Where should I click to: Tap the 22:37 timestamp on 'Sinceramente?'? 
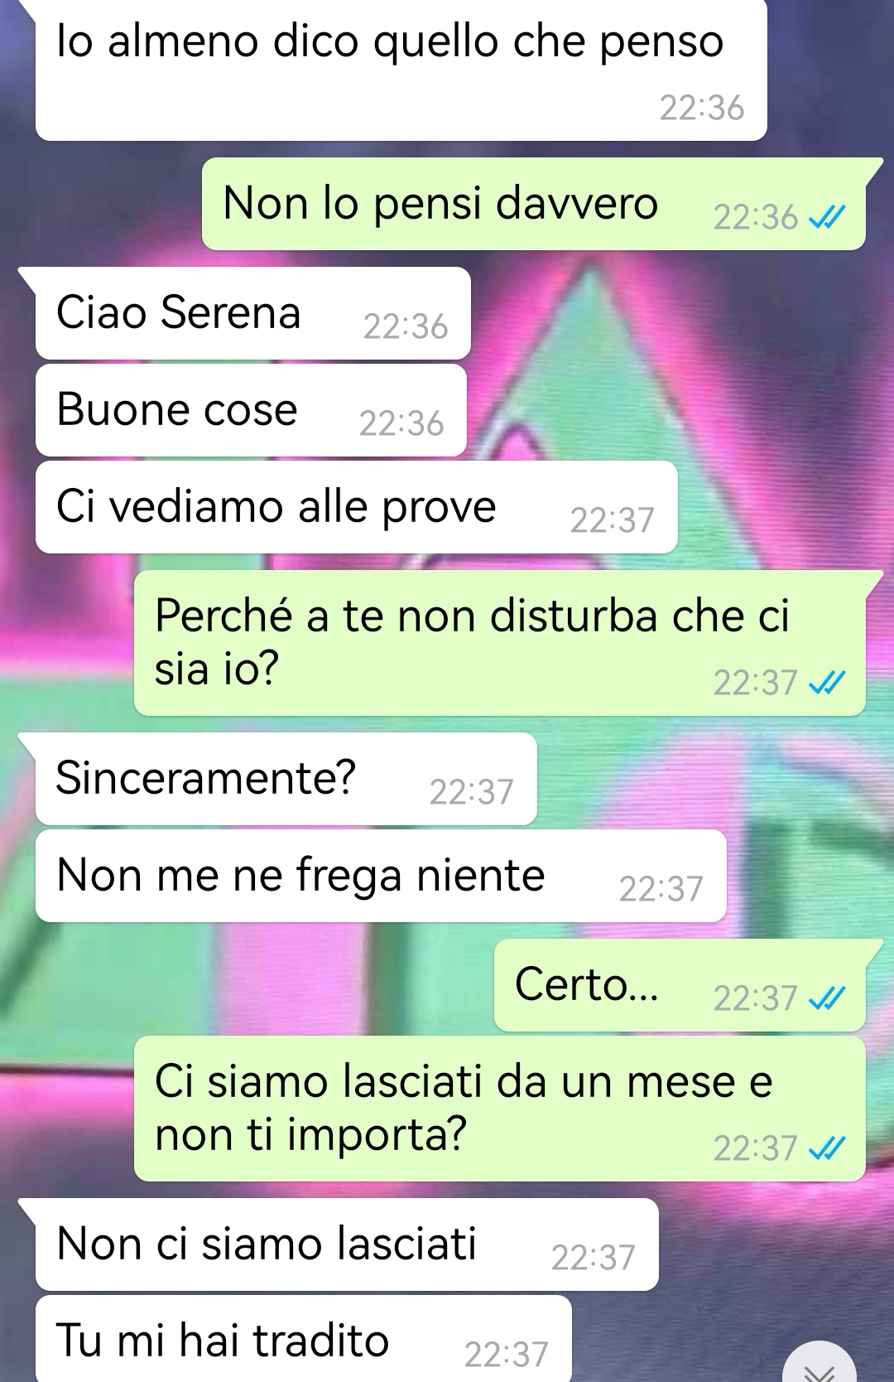[472, 793]
